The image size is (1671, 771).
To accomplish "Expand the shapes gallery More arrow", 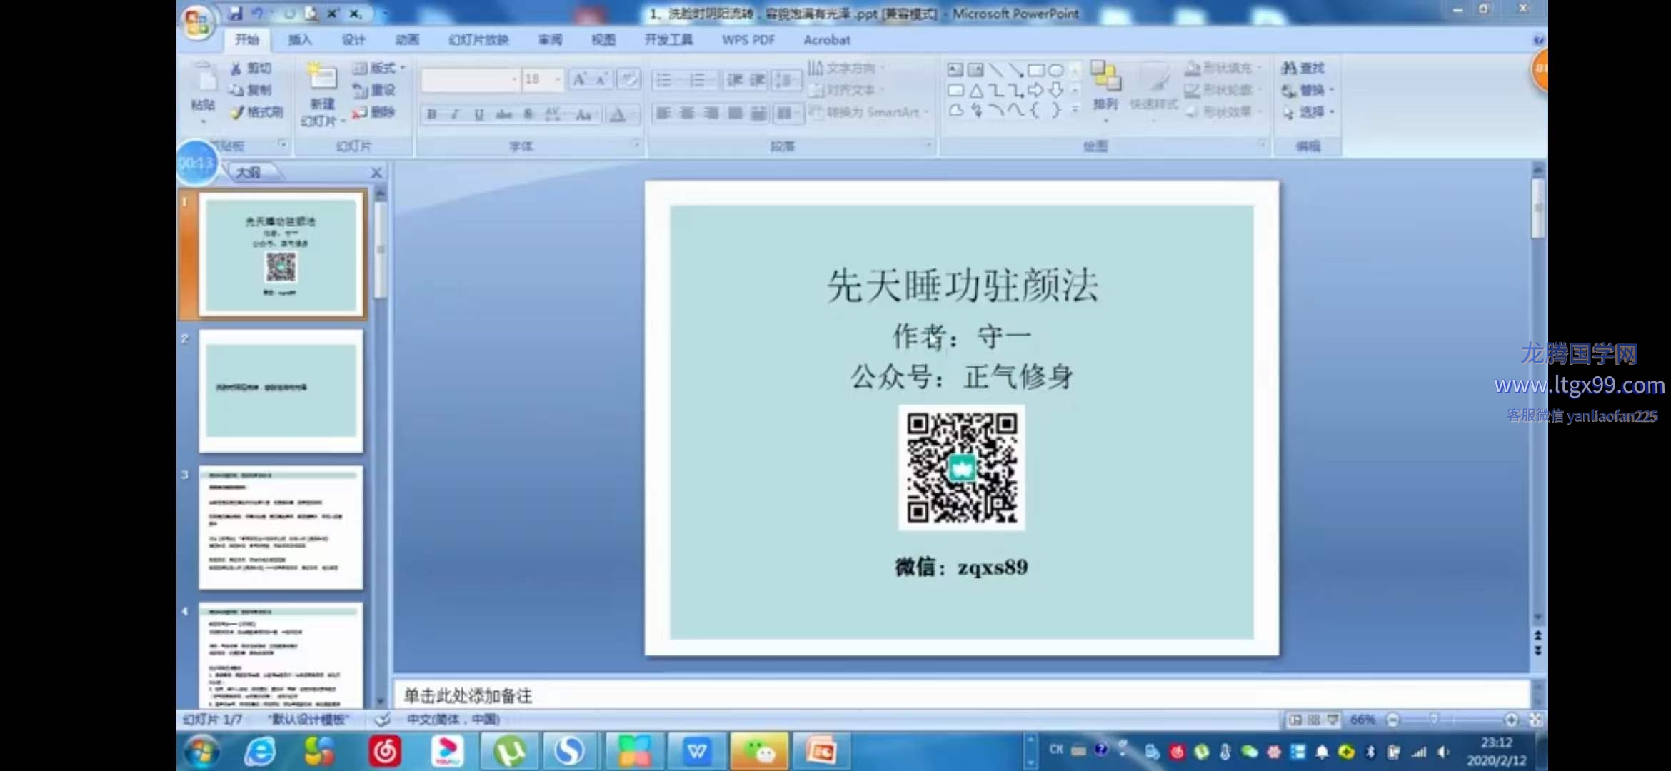I will point(1075,109).
